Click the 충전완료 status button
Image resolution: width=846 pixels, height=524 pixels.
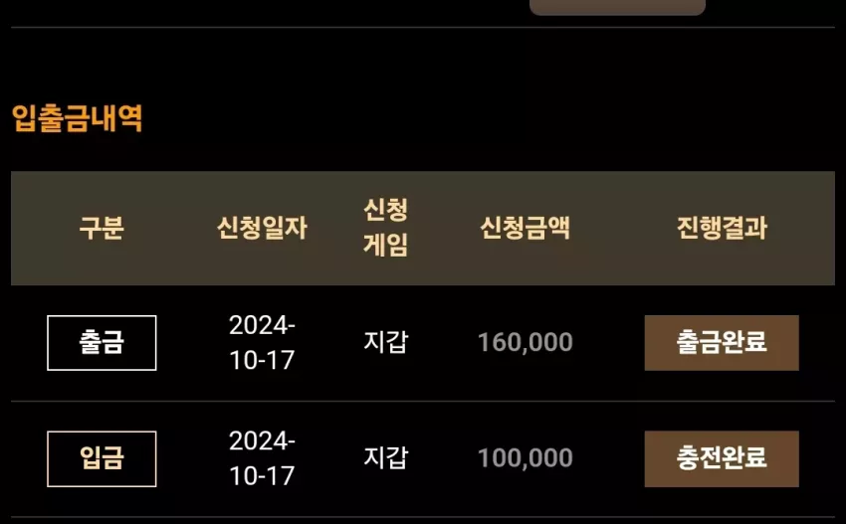[x=722, y=458]
